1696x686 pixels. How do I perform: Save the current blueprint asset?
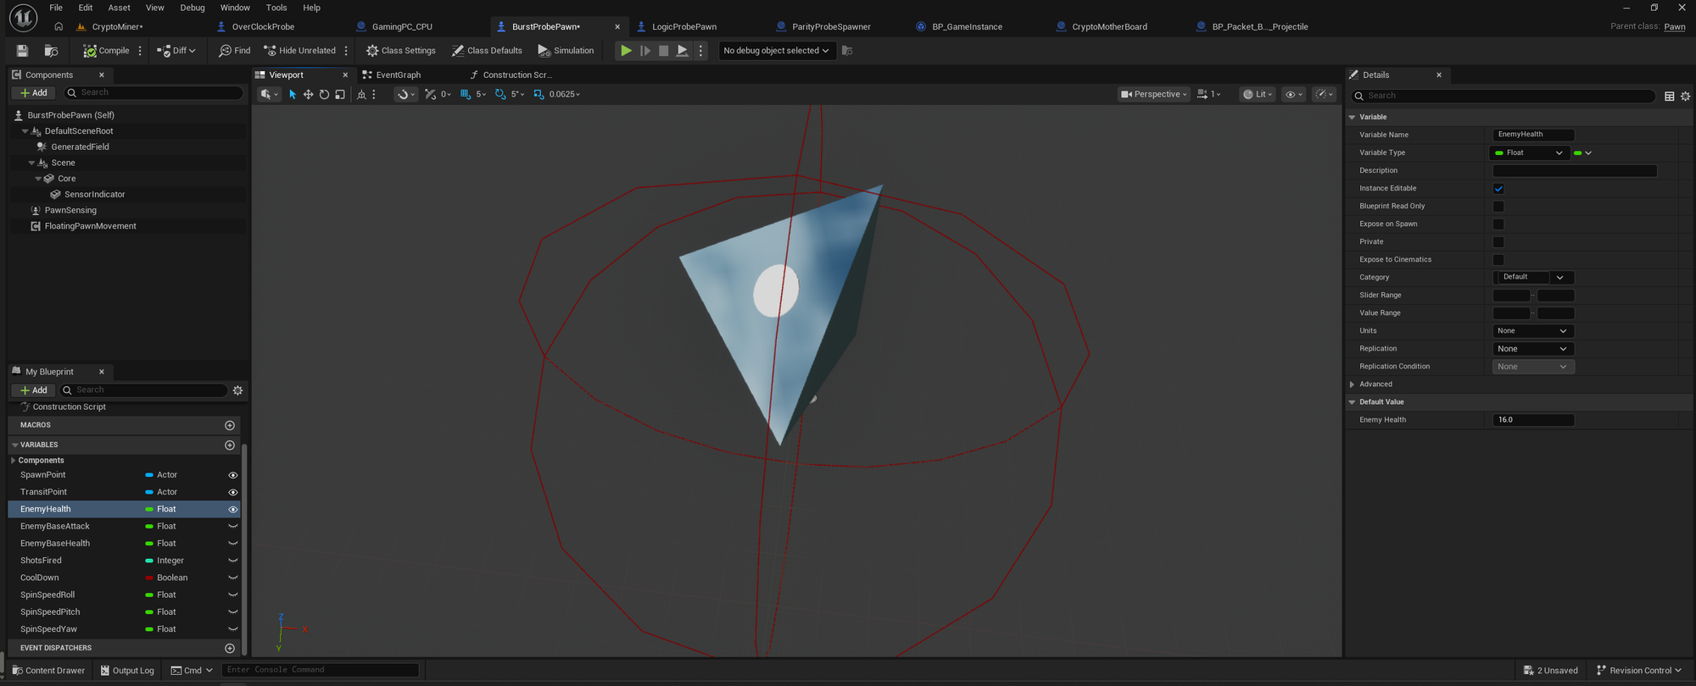coord(23,51)
